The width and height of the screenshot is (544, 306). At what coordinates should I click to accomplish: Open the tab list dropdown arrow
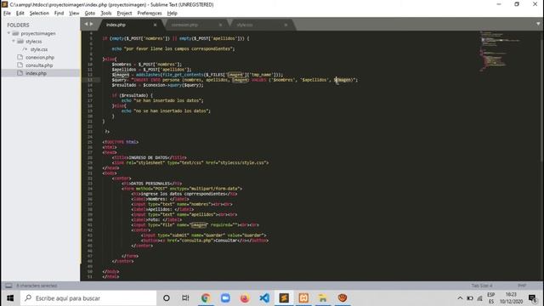(538, 24)
